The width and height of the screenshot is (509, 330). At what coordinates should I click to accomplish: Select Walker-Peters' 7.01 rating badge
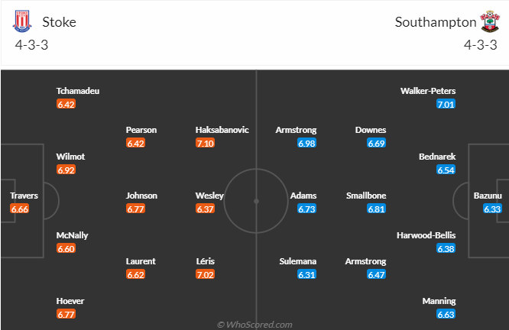point(446,104)
